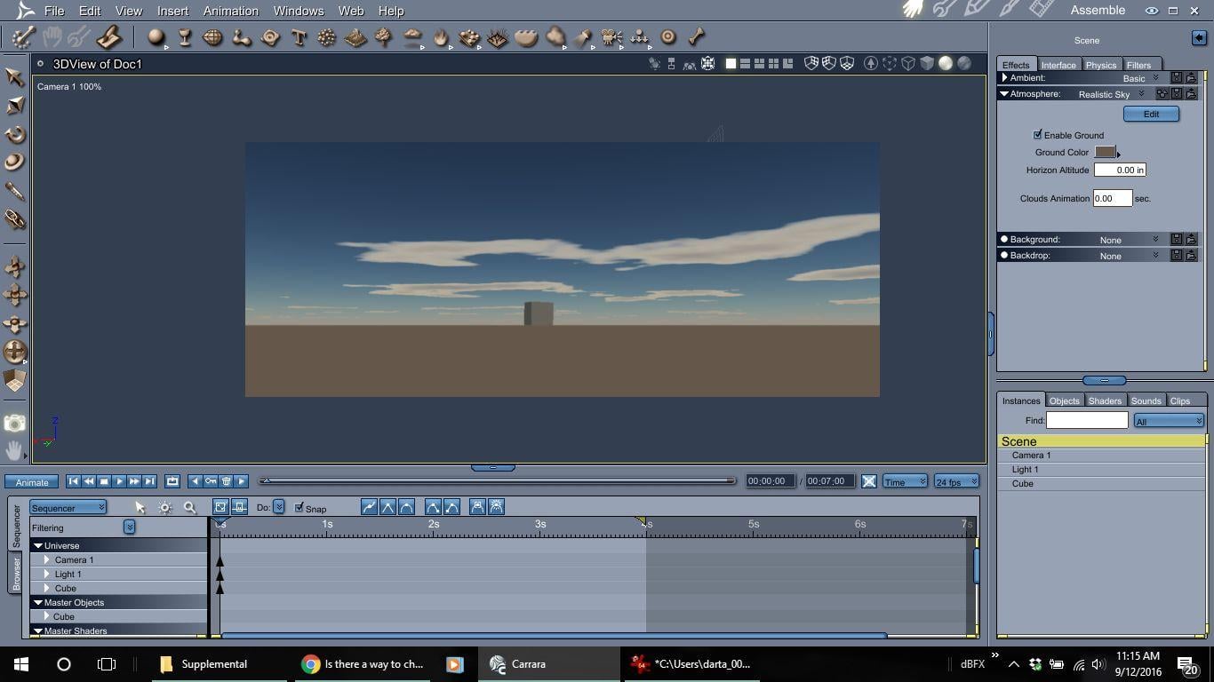Expand Camera 1 in the sequencer tree
This screenshot has width=1214, height=682.
point(47,560)
